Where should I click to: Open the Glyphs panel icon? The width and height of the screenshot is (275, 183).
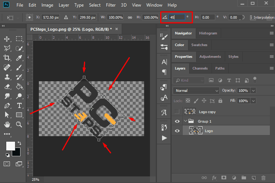click(x=164, y=112)
